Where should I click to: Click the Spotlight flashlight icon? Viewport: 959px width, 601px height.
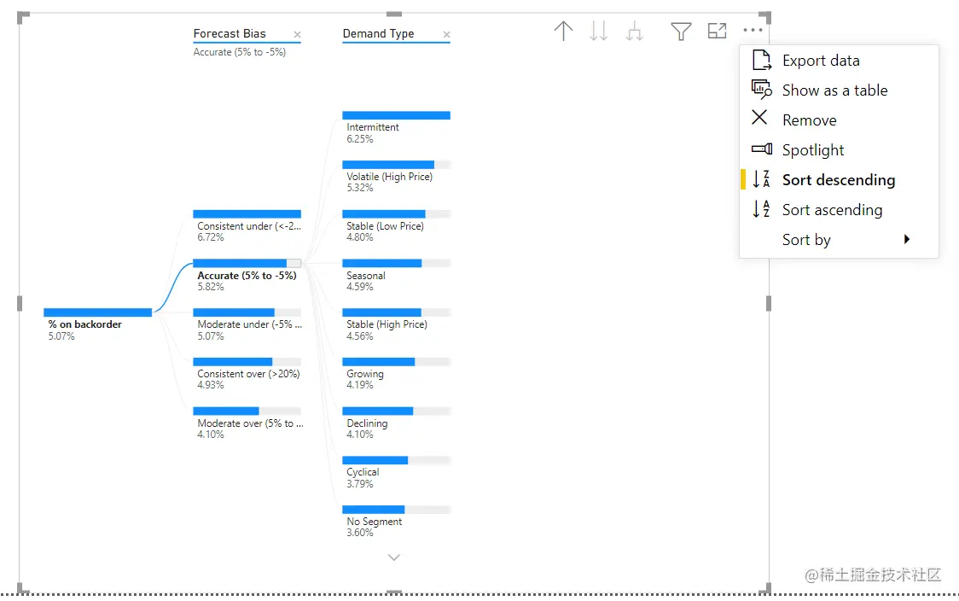(x=760, y=149)
